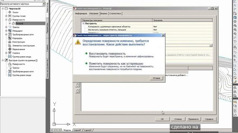
Task: Select the Пересечения tree item
Action: click(x=19, y=49)
